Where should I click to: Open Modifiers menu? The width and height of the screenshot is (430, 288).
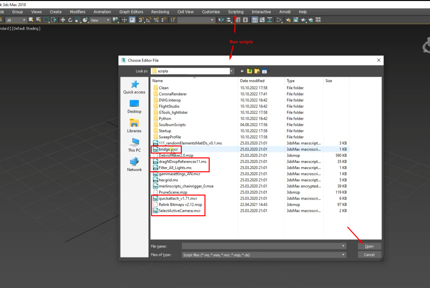pos(78,12)
